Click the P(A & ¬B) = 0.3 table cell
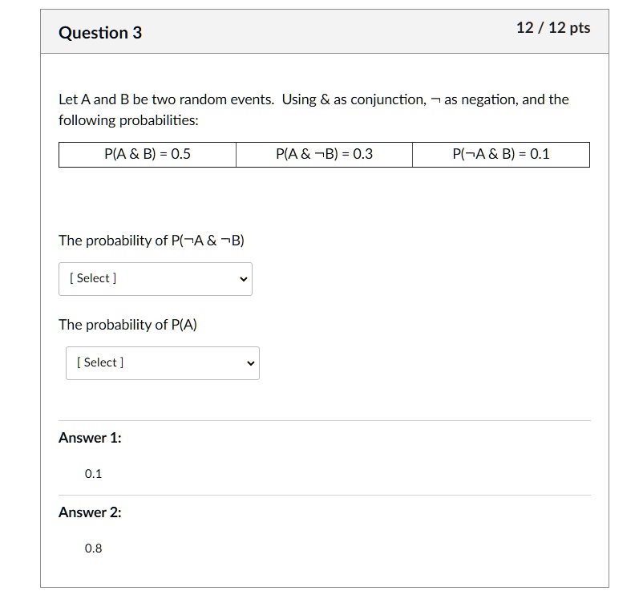The image size is (643, 599). click(323, 154)
